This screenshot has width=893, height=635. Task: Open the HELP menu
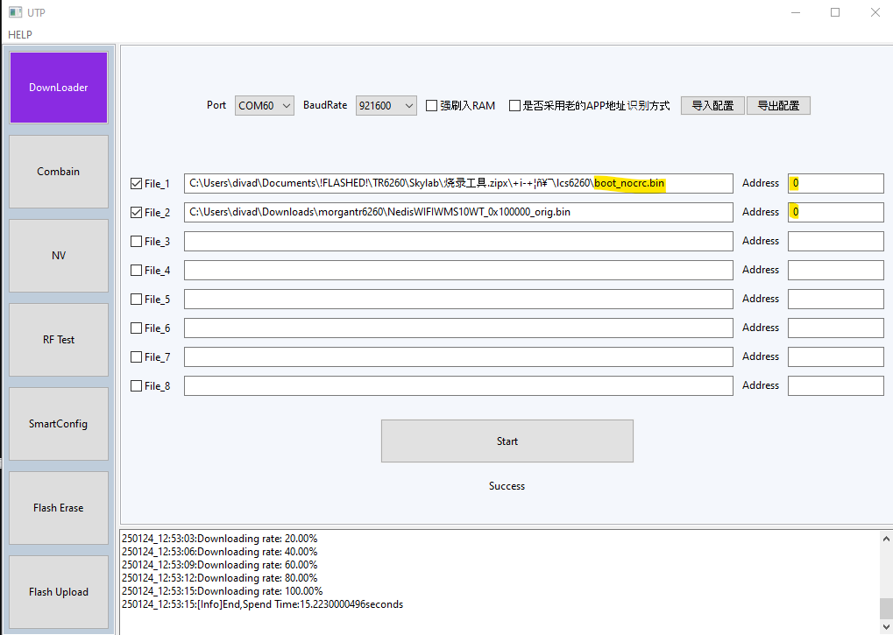(x=20, y=35)
